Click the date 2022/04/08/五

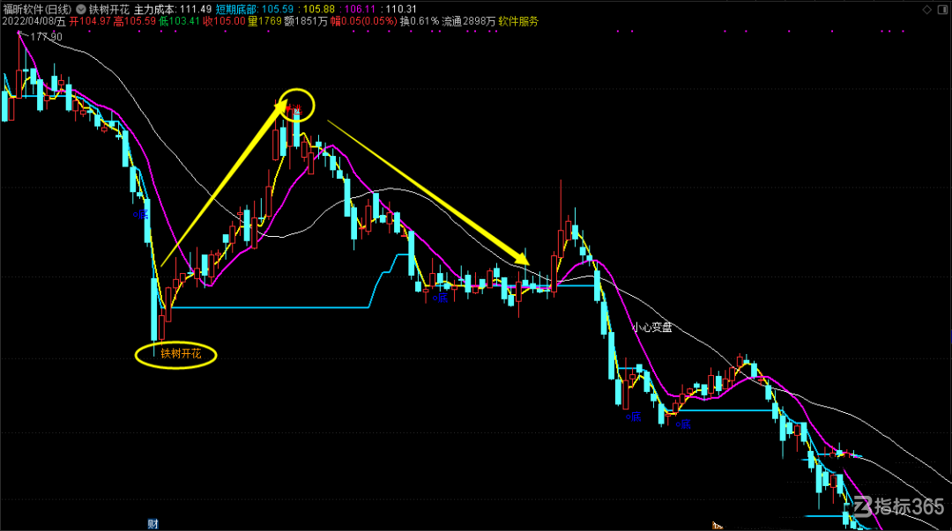[x=33, y=21]
